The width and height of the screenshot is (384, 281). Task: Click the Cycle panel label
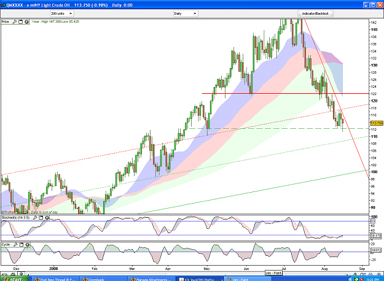point(6,245)
